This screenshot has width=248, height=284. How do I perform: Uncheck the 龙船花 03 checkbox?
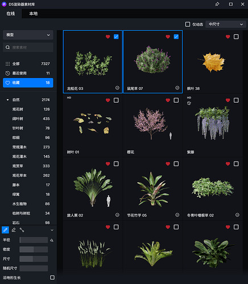tap(116, 36)
